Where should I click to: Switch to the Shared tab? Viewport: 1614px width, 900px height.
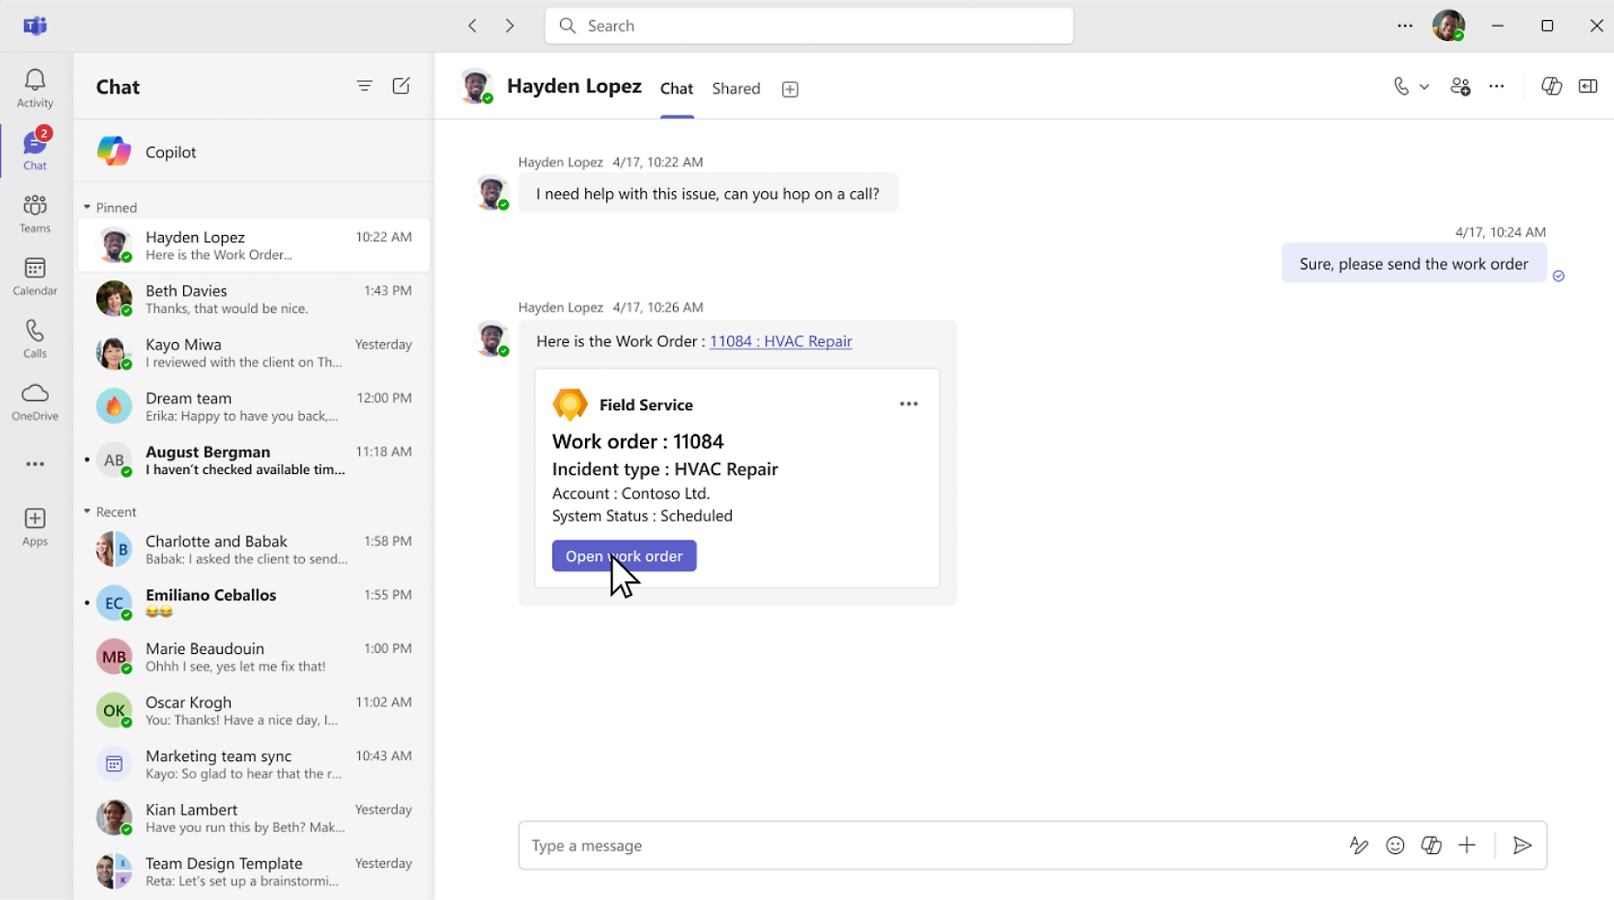coord(734,89)
